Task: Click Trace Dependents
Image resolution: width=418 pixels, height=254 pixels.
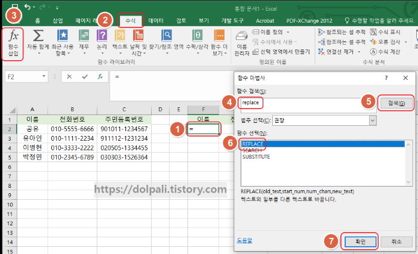Action: [x=342, y=42]
